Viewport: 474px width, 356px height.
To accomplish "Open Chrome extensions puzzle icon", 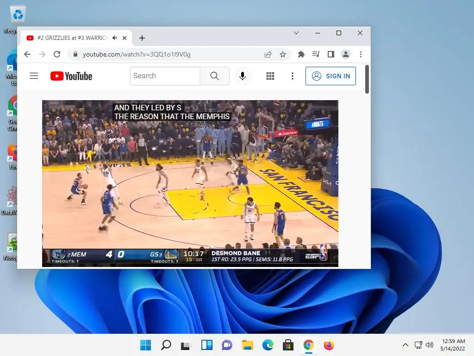I will click(301, 55).
